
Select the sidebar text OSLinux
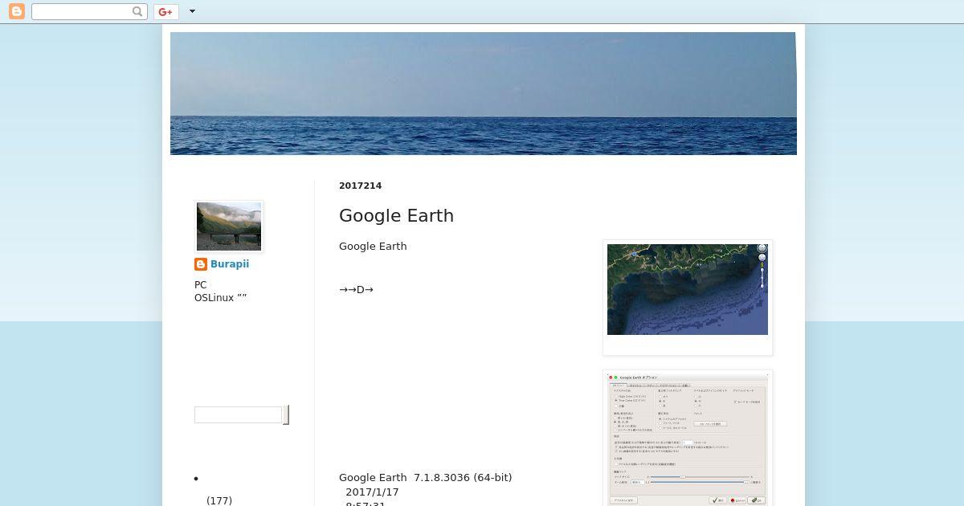[214, 297]
